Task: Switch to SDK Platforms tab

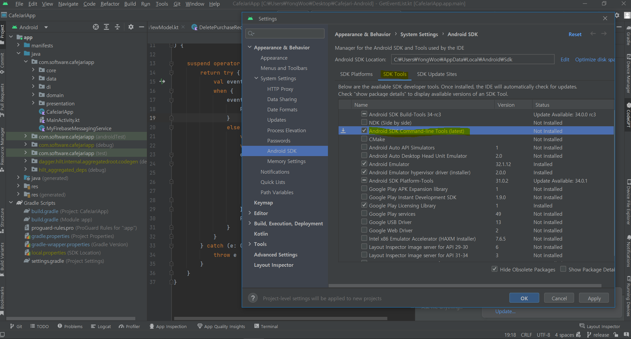Action: 356,74
